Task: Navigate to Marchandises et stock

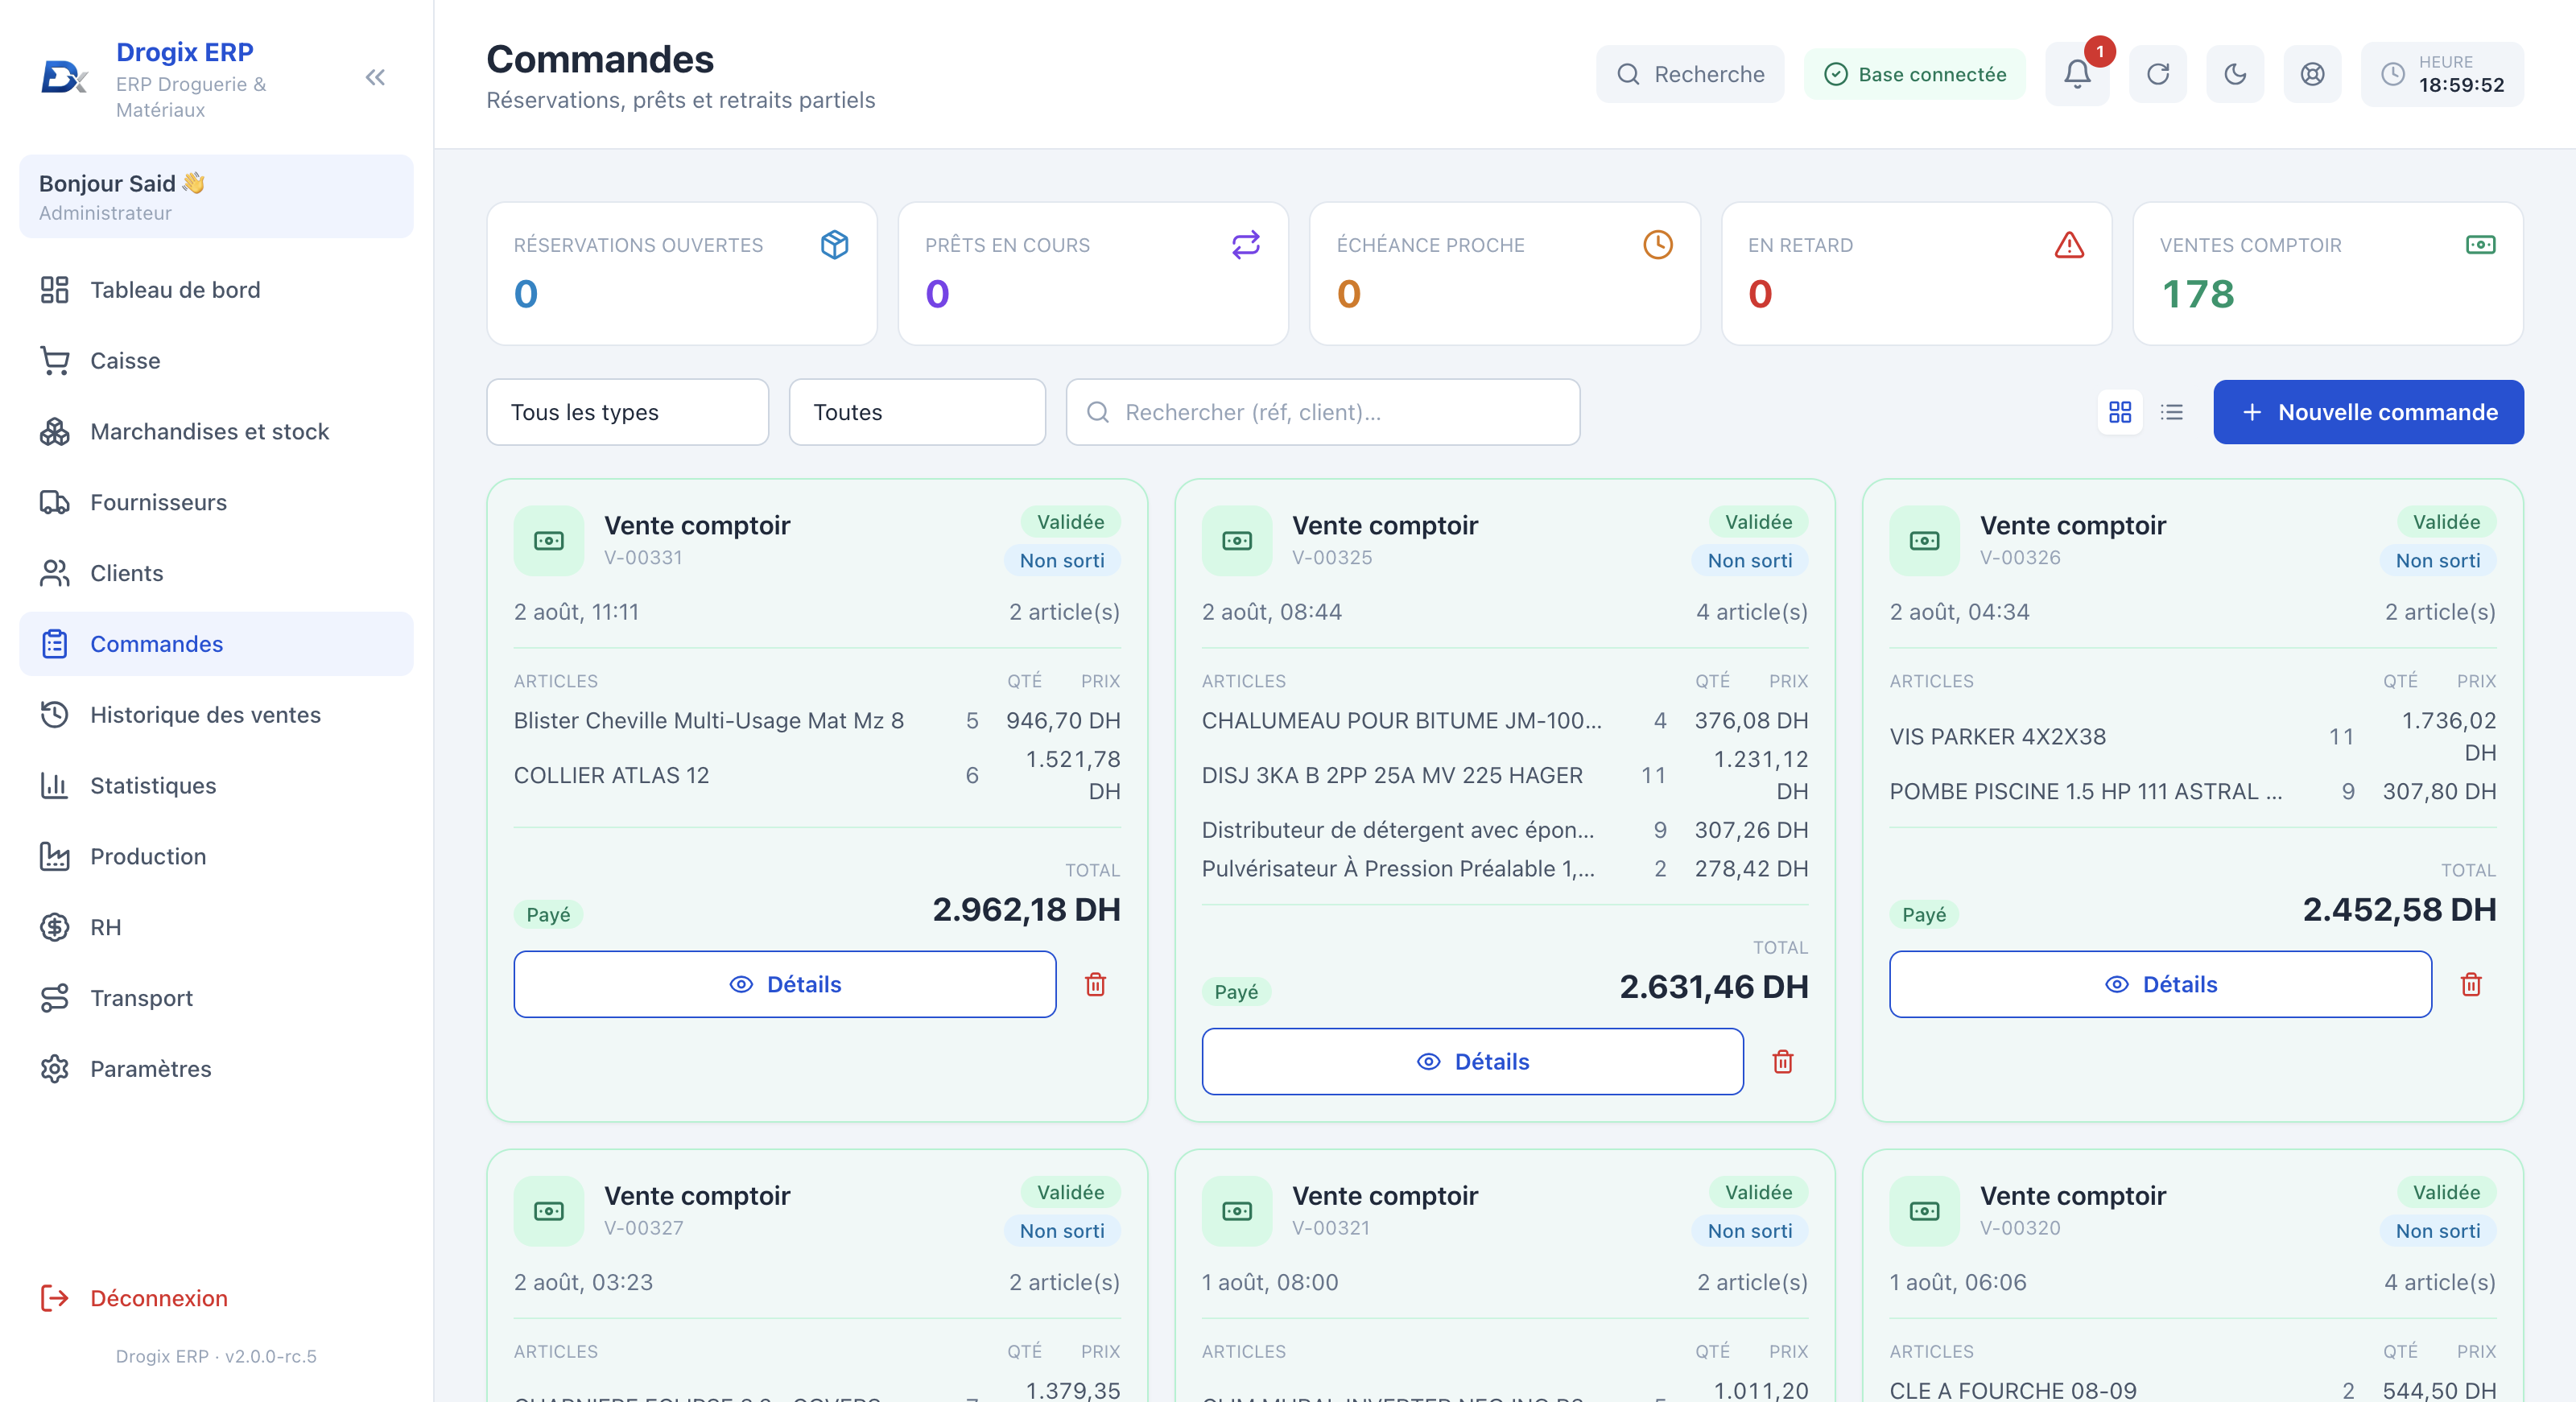Action: [x=216, y=432]
